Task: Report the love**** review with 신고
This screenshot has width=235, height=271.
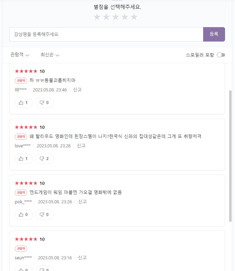Action: click(81, 146)
